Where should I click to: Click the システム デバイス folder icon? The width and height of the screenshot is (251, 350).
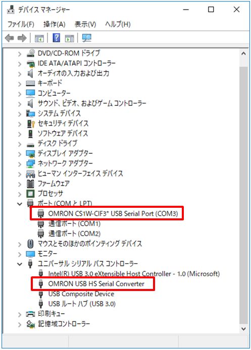(x=30, y=113)
